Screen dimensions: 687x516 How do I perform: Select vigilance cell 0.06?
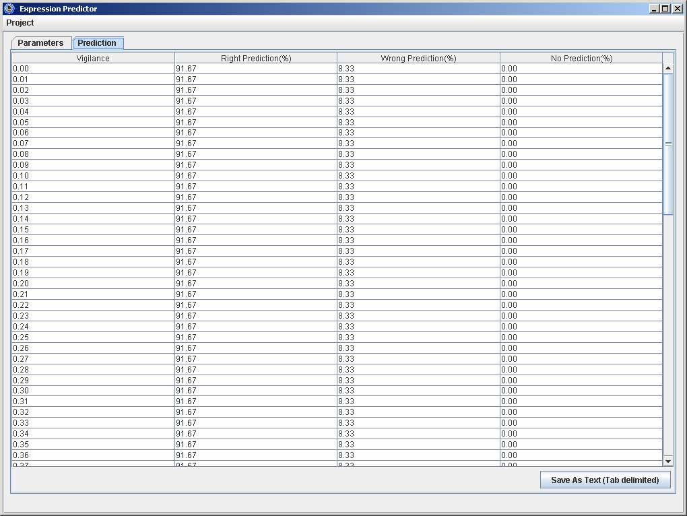[93, 133]
